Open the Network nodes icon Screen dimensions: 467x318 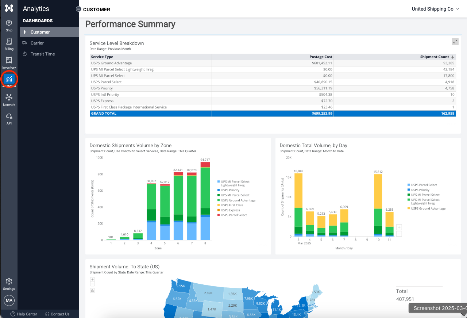(x=9, y=97)
